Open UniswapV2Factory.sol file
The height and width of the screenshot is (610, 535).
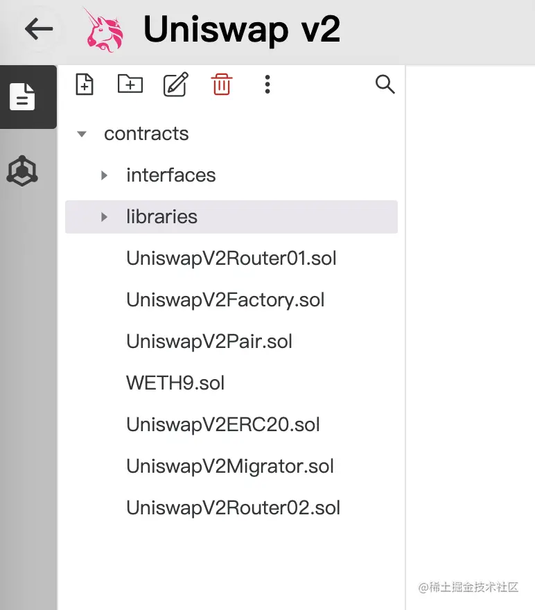pos(225,300)
